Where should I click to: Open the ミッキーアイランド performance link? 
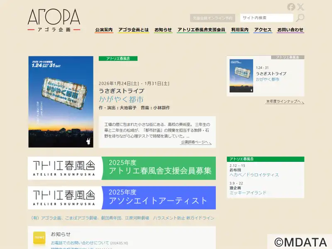(x=248, y=193)
